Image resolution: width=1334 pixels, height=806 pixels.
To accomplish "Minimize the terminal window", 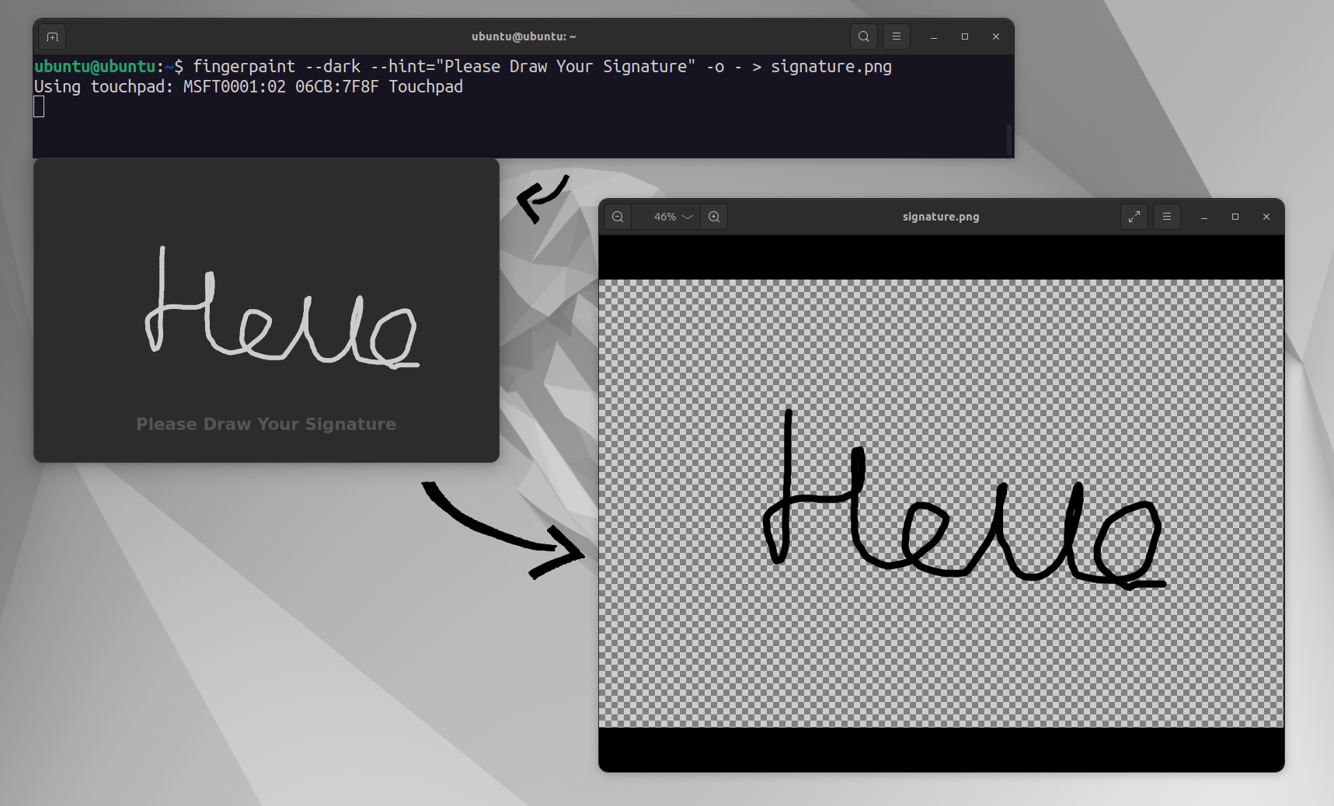I will (934, 36).
